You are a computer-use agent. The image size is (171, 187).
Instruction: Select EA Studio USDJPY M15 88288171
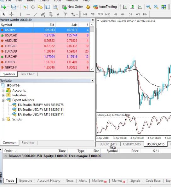coord(41,115)
